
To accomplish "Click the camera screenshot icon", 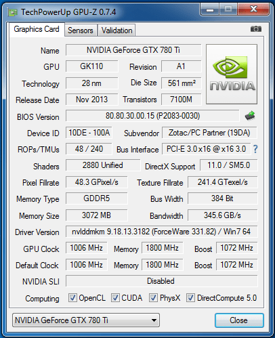I will (256, 29).
